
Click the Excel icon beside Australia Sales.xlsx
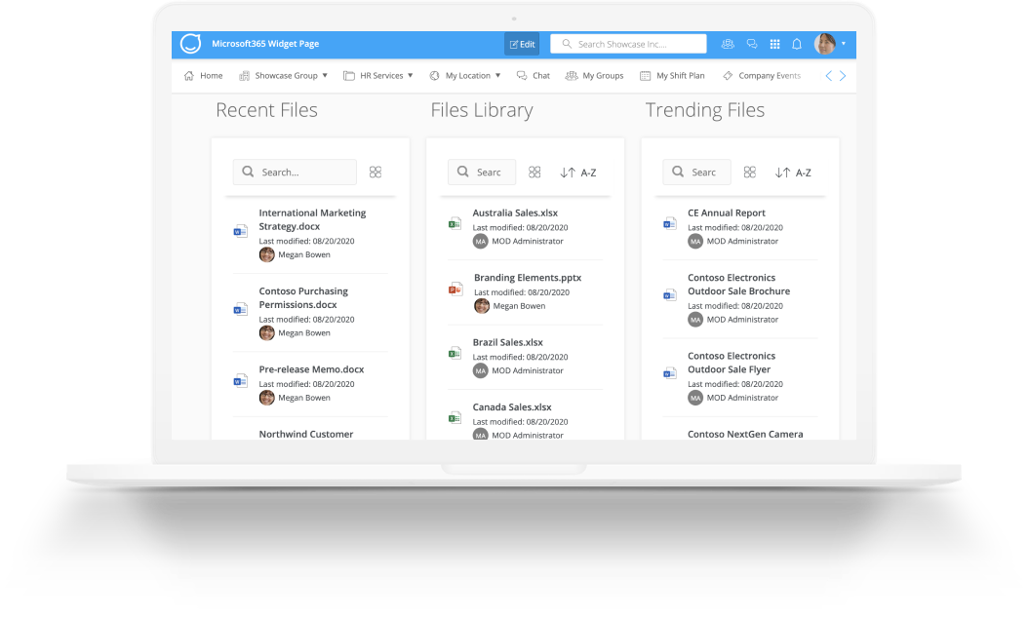pos(454,222)
